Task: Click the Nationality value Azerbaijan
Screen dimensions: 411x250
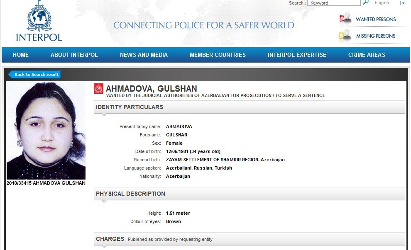Action: click(178, 177)
